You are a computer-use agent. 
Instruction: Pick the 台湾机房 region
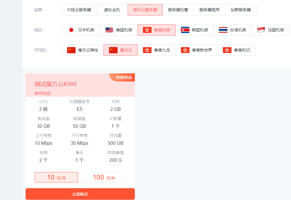click(x=233, y=30)
